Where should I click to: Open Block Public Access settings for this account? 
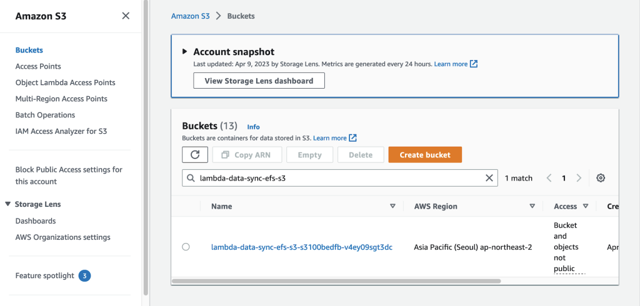(x=69, y=175)
